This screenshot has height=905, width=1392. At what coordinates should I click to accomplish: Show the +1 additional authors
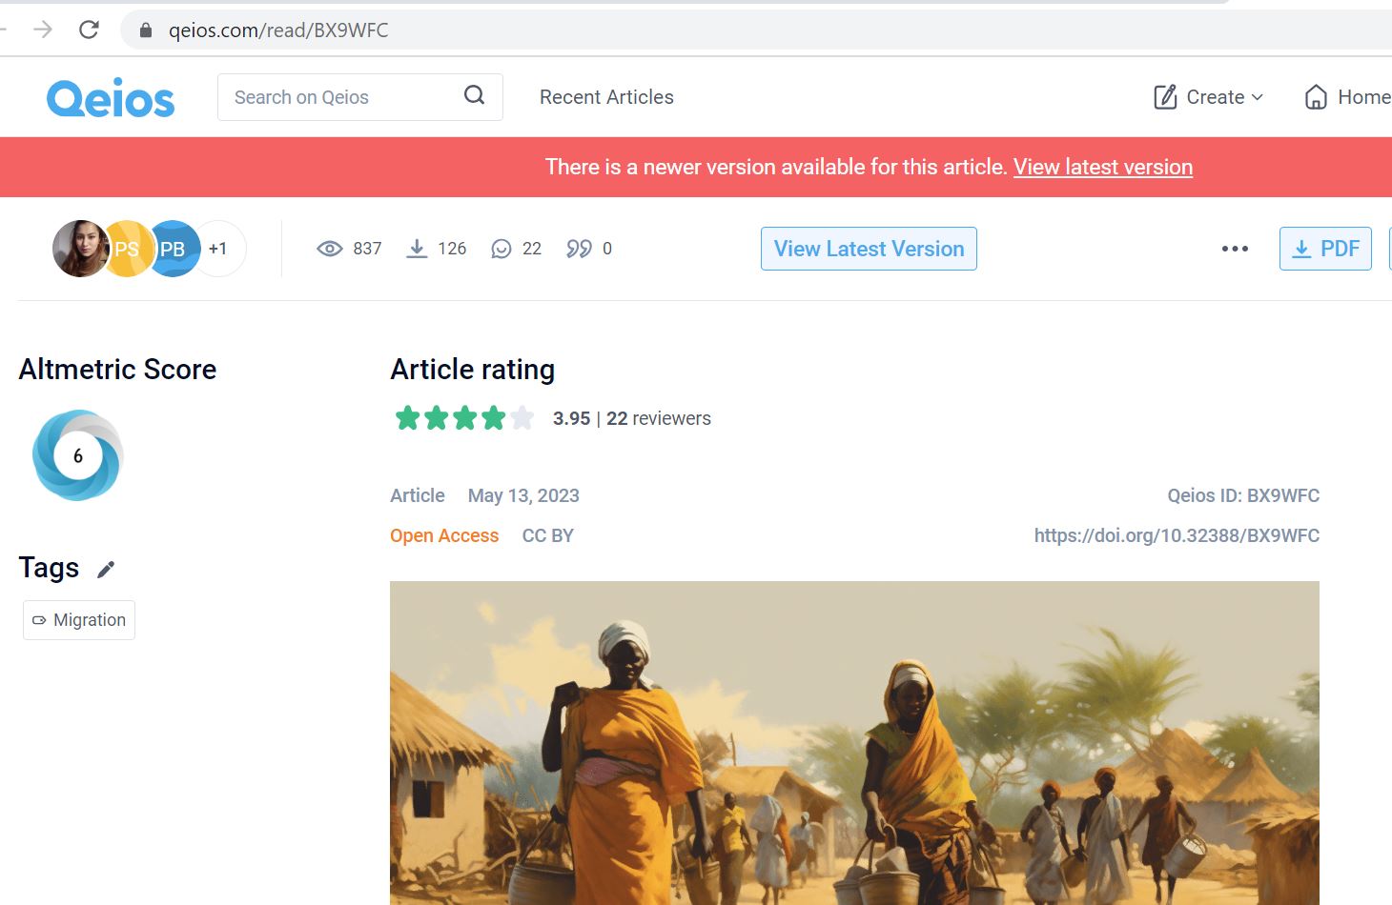pos(219,249)
